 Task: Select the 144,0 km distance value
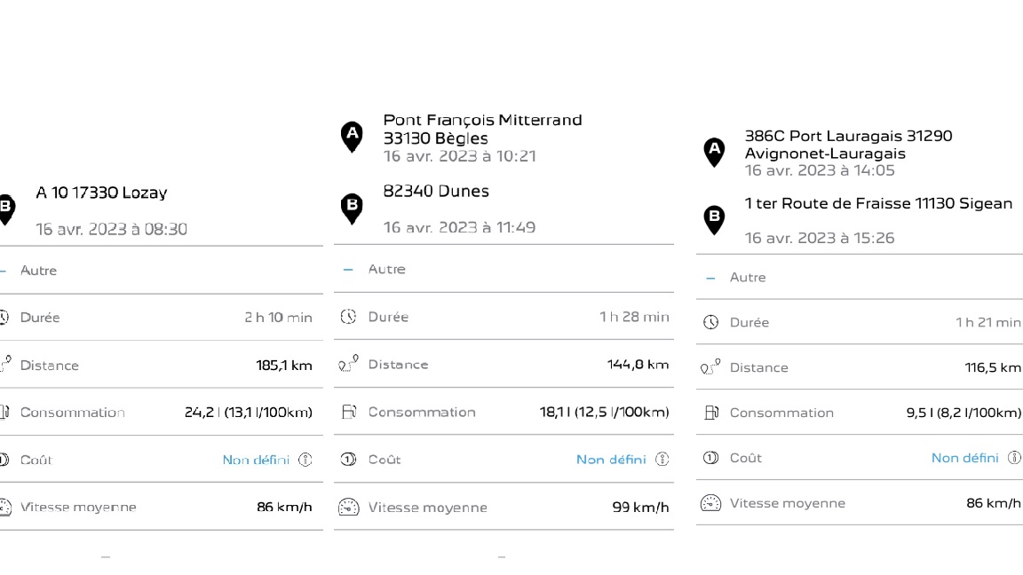(638, 365)
